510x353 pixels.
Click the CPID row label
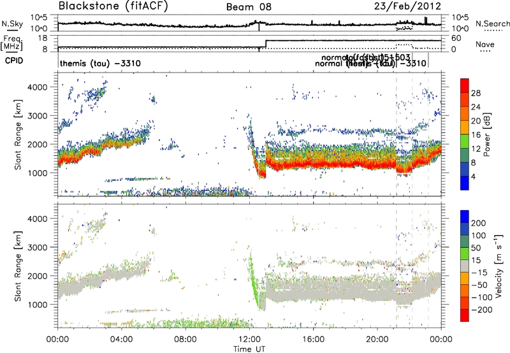coord(14,61)
